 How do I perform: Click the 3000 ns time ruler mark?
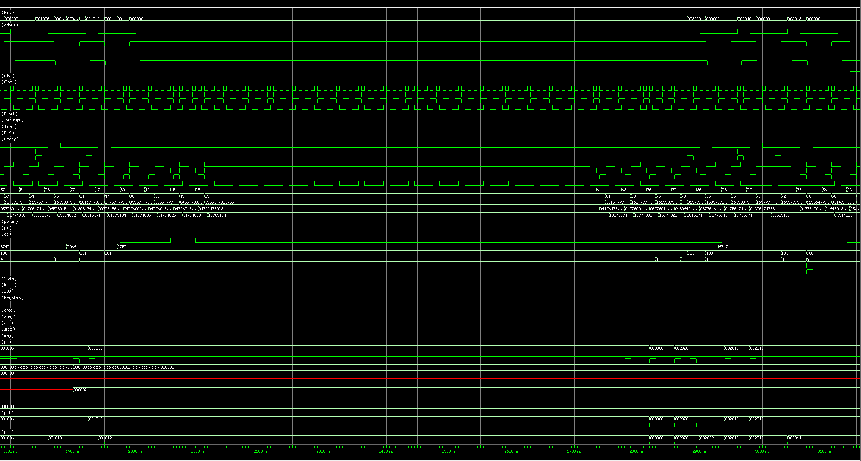pos(762,451)
